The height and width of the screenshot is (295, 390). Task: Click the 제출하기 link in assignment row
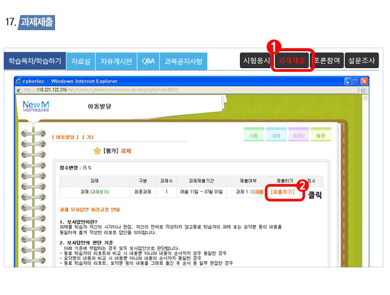tap(283, 191)
